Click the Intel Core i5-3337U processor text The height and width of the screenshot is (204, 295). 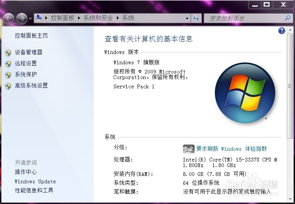tap(230, 162)
